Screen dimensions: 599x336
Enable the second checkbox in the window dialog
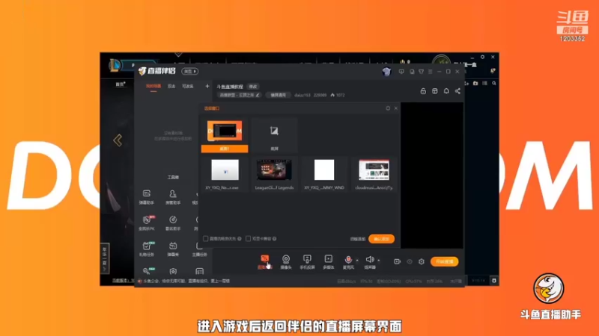click(x=249, y=238)
